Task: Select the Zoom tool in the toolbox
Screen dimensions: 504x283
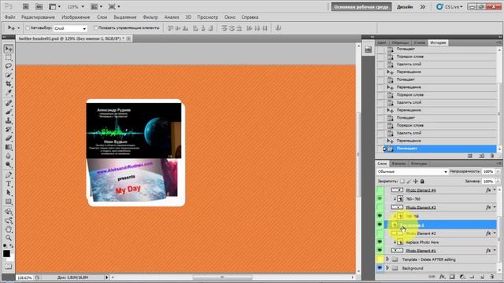Action: tap(9, 237)
